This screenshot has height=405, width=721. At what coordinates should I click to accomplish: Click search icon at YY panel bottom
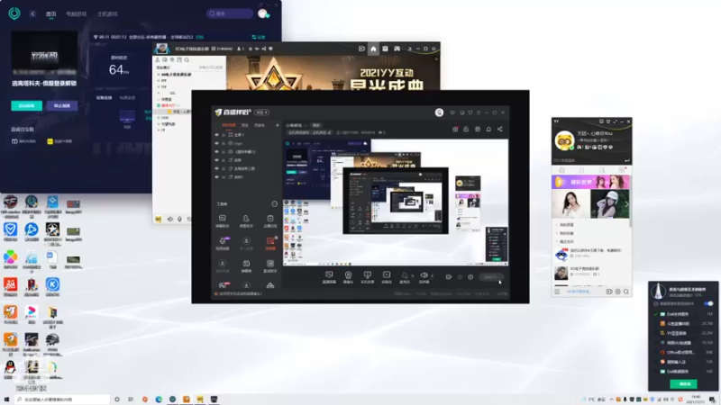tap(625, 292)
